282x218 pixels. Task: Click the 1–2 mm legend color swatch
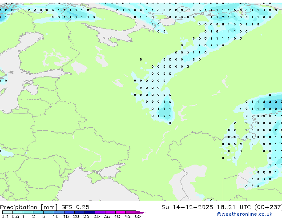coord(28,212)
